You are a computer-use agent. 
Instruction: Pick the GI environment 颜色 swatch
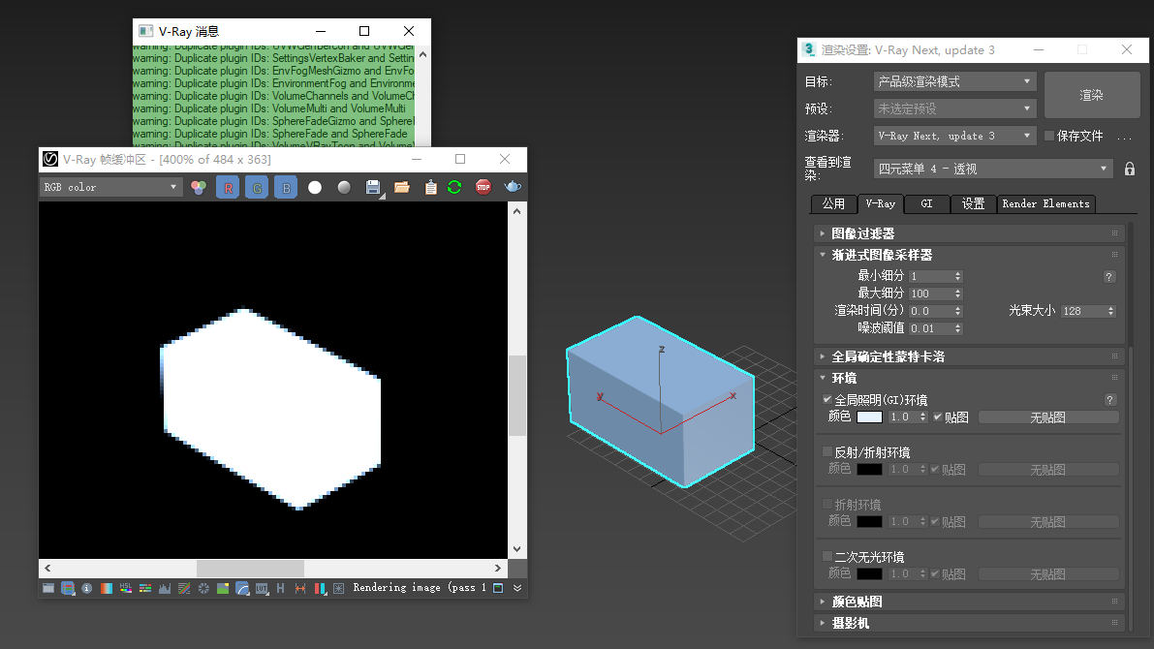pyautogui.click(x=869, y=417)
